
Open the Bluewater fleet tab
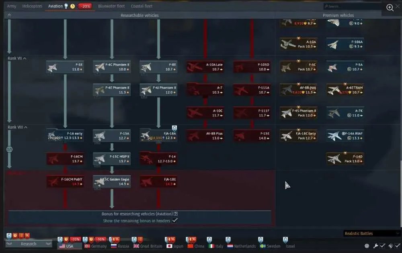point(111,6)
